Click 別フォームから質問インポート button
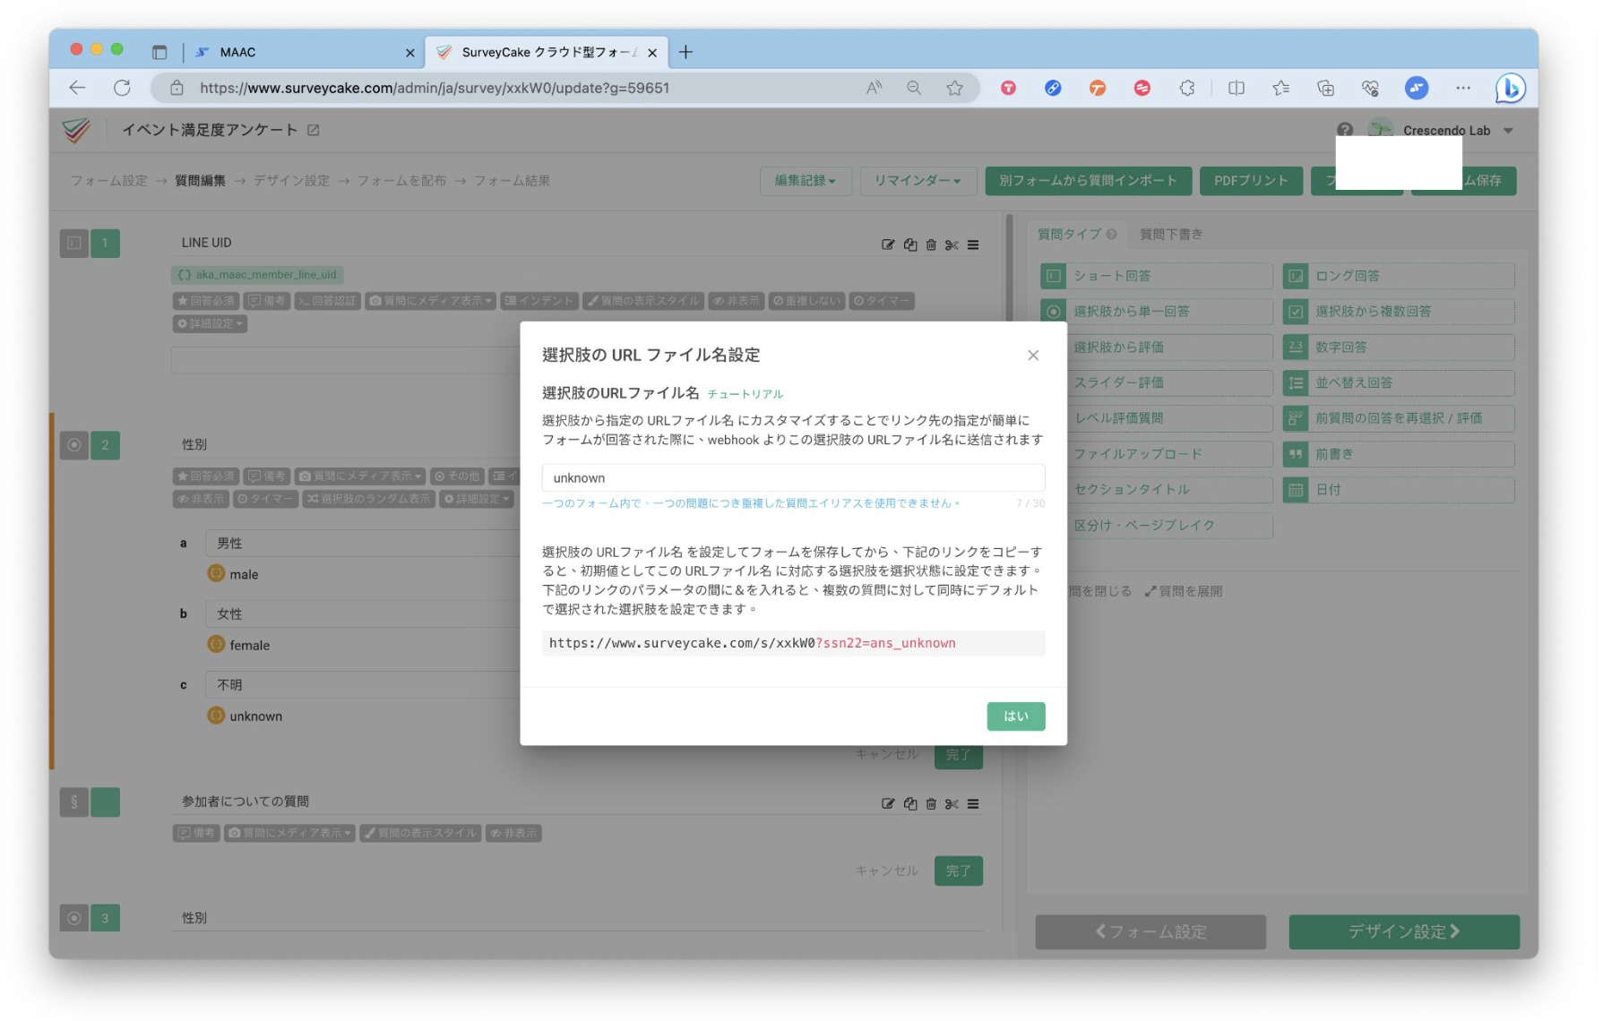This screenshot has width=1620, height=1021. (1089, 181)
